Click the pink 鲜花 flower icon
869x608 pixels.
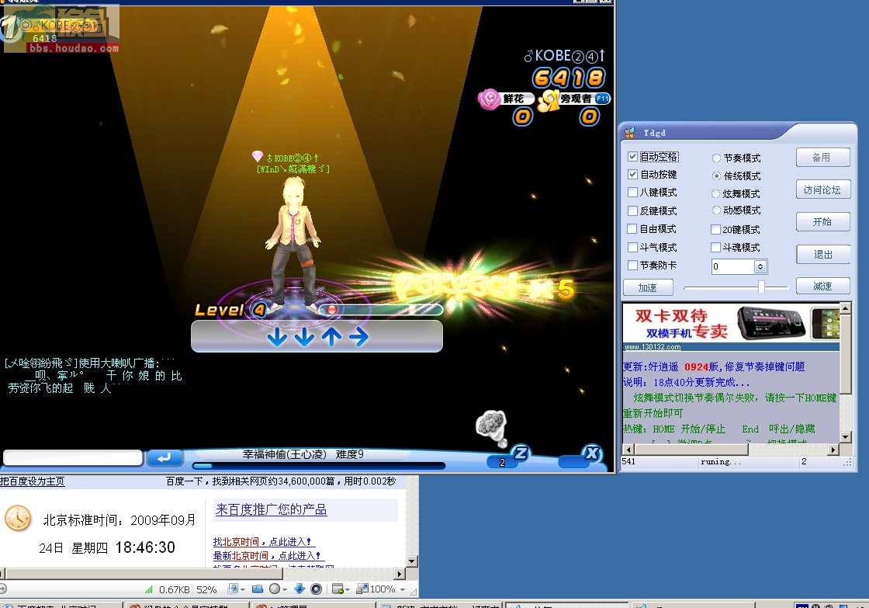point(489,99)
